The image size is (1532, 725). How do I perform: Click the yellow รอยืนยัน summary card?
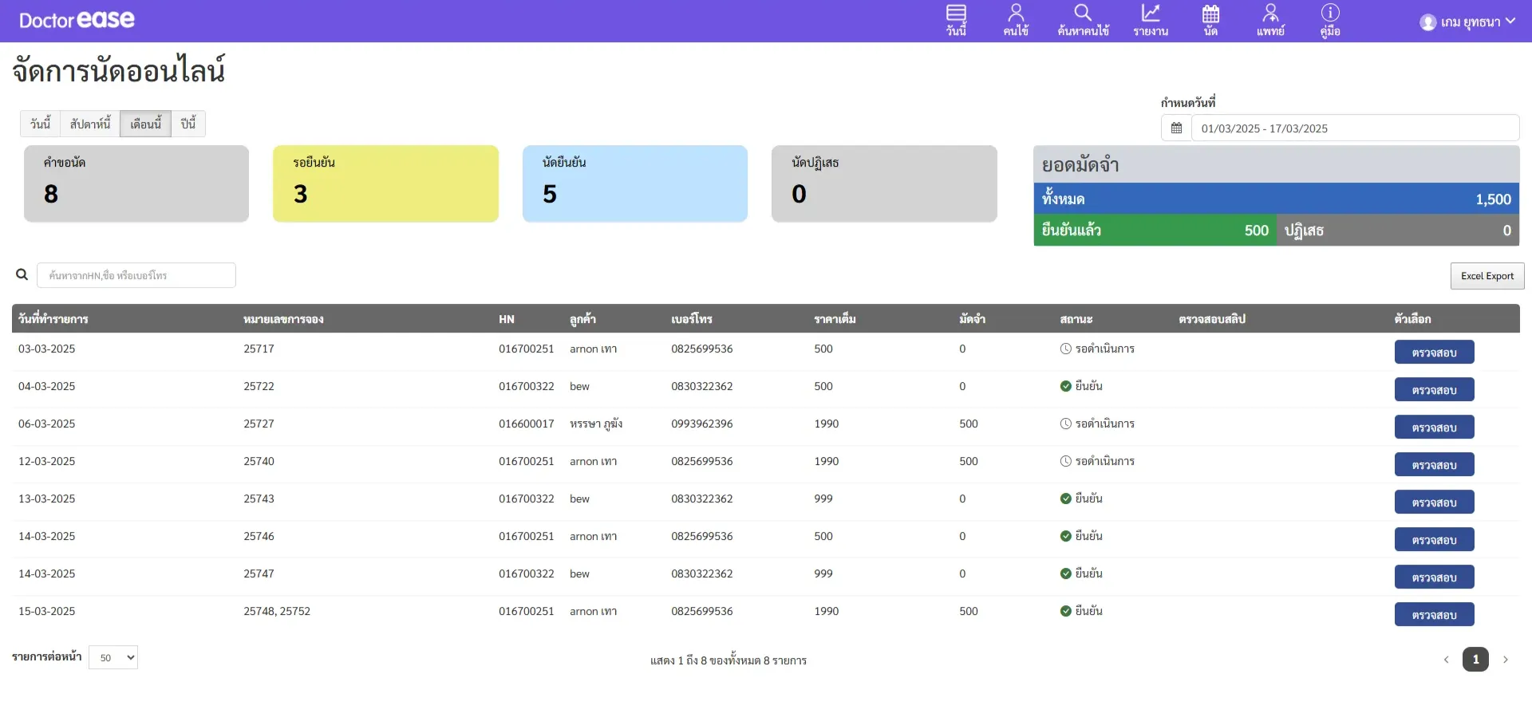(x=385, y=183)
